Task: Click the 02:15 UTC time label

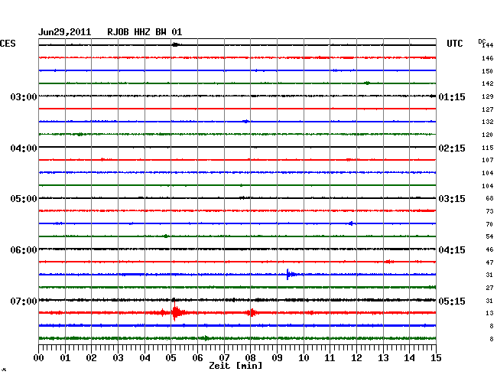Action: 452,148
